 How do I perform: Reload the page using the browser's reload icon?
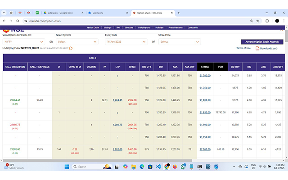(x=18, y=21)
